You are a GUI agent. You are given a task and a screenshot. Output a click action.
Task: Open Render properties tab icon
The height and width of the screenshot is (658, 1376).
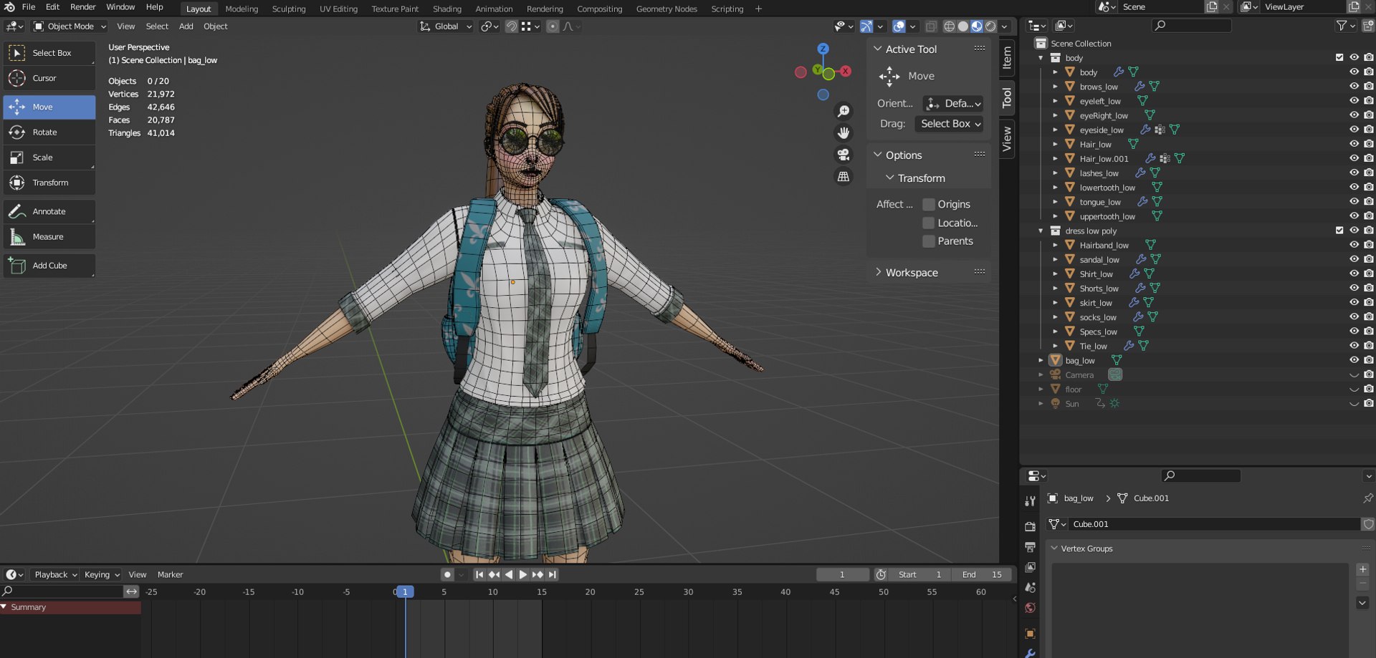pos(1030,526)
